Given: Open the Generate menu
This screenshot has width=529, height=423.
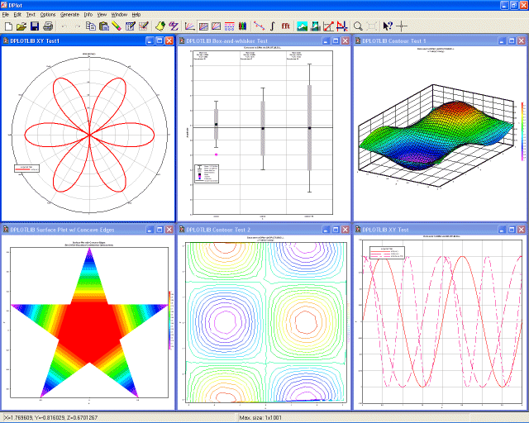Looking at the screenshot, I should [x=69, y=15].
